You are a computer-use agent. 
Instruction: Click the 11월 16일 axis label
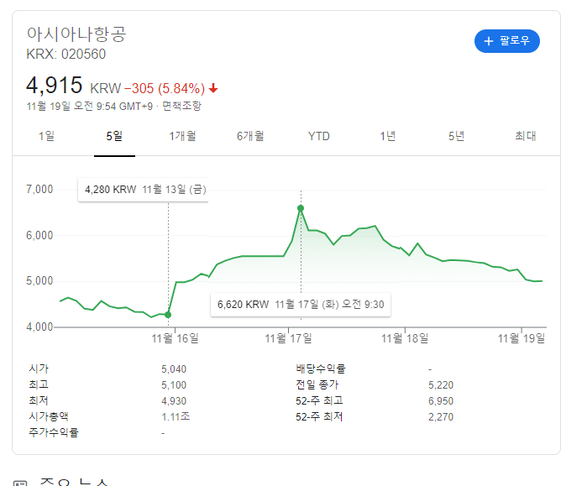pyautogui.click(x=175, y=338)
